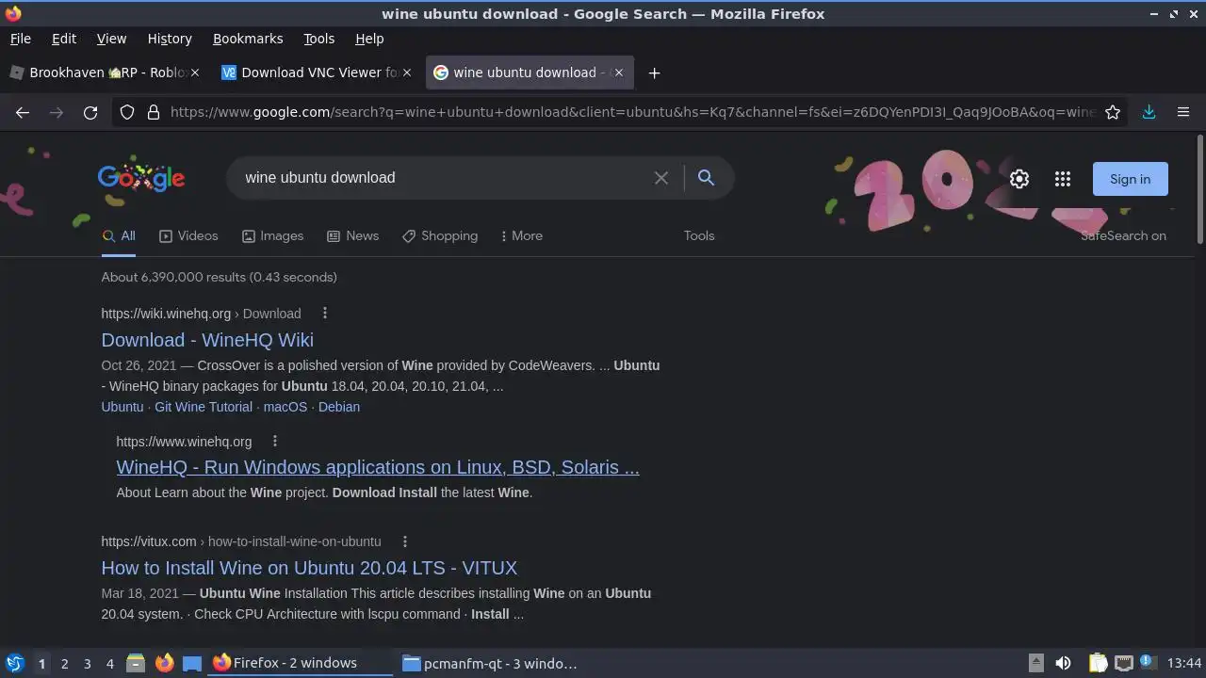The height and width of the screenshot is (678, 1206).
Task: Open options for vitux.com result
Action: pyautogui.click(x=405, y=541)
